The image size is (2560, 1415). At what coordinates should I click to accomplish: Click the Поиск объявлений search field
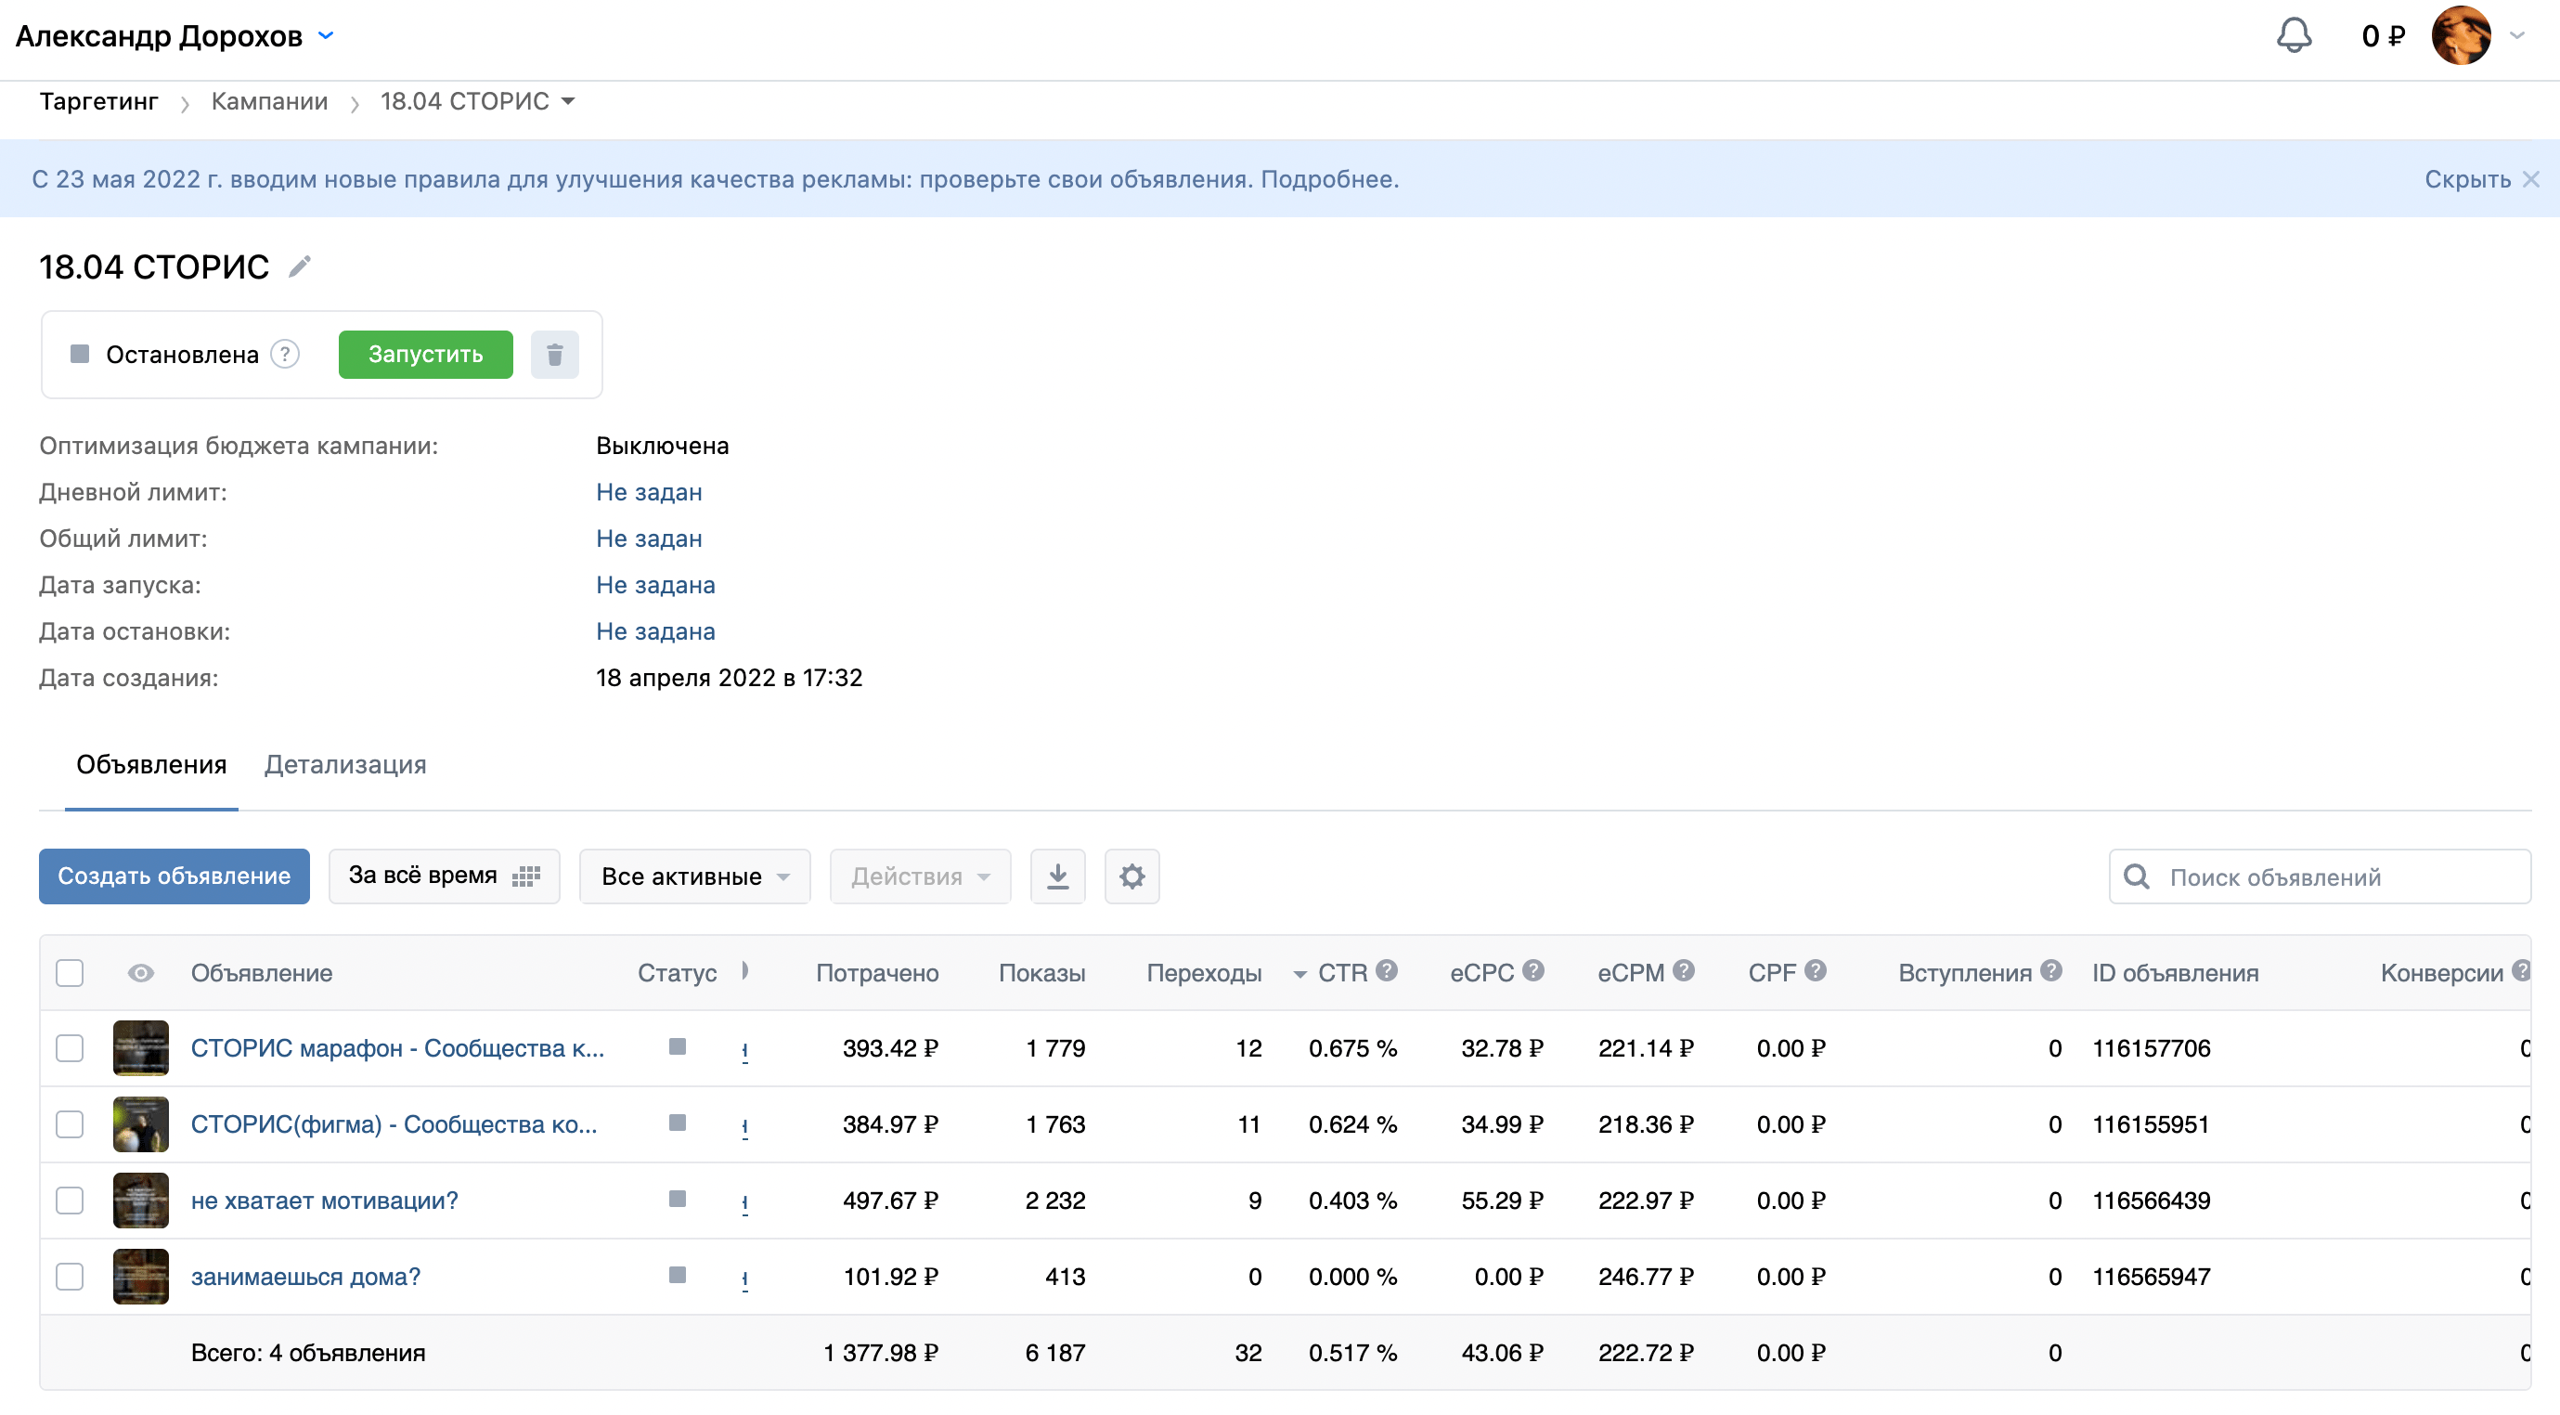coord(2320,876)
